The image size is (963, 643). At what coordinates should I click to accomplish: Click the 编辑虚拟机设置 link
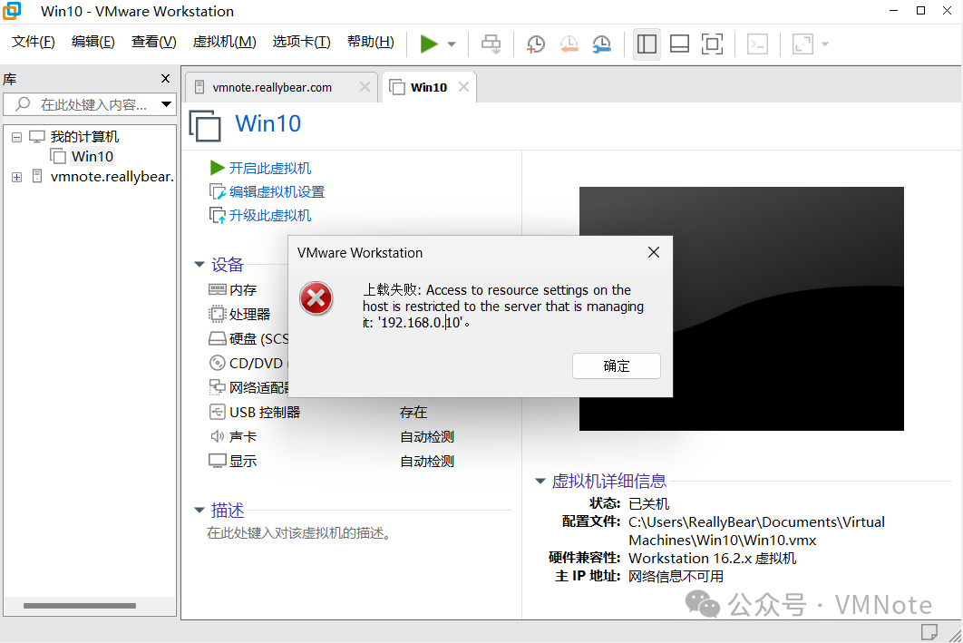point(277,191)
